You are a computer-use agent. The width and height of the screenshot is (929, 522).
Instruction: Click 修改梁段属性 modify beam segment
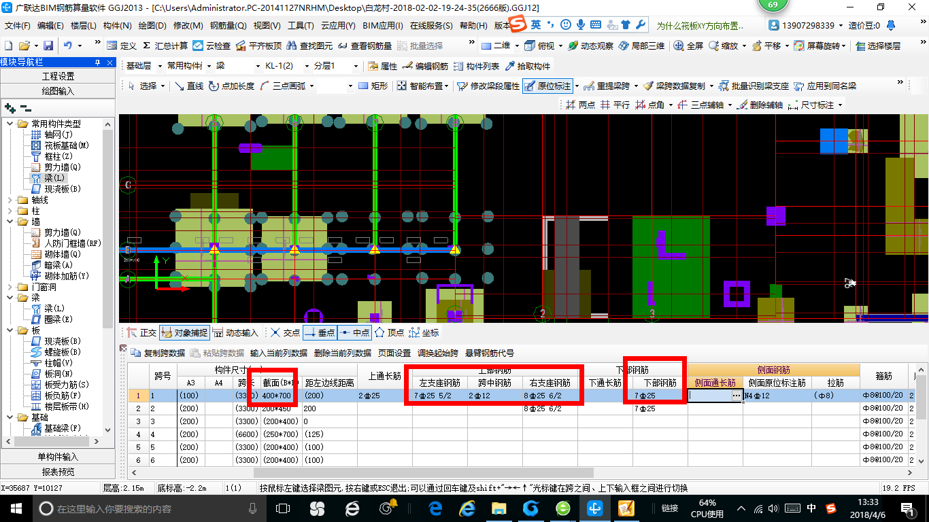click(488, 86)
